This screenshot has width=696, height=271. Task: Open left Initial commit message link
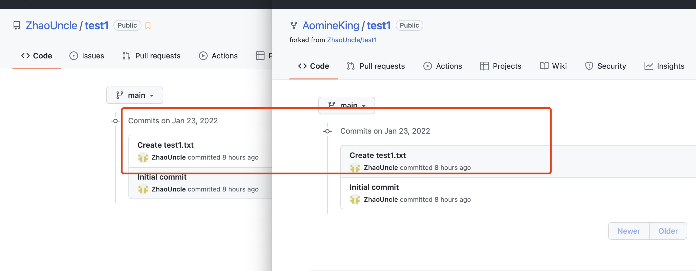click(162, 177)
